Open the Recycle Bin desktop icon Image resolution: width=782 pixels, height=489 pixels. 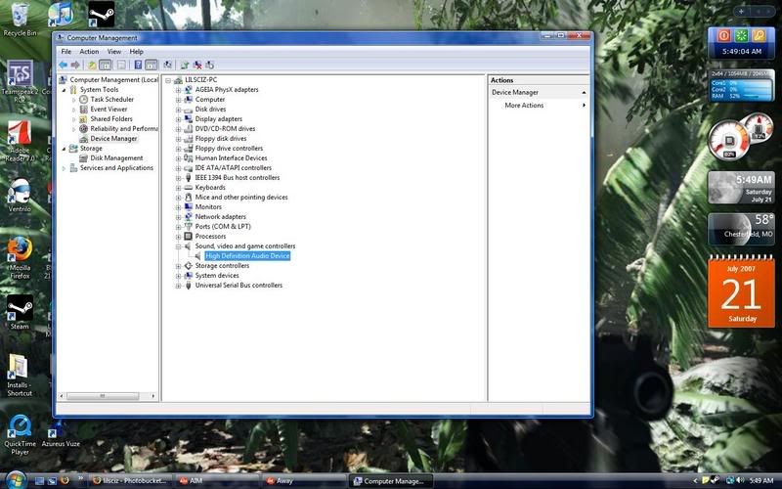pos(20,20)
